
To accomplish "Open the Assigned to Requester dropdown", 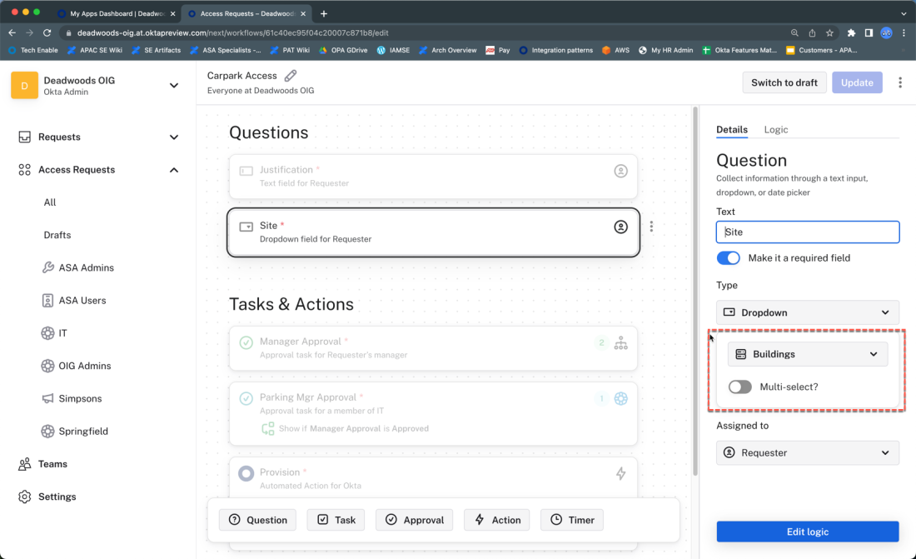I will tap(808, 452).
